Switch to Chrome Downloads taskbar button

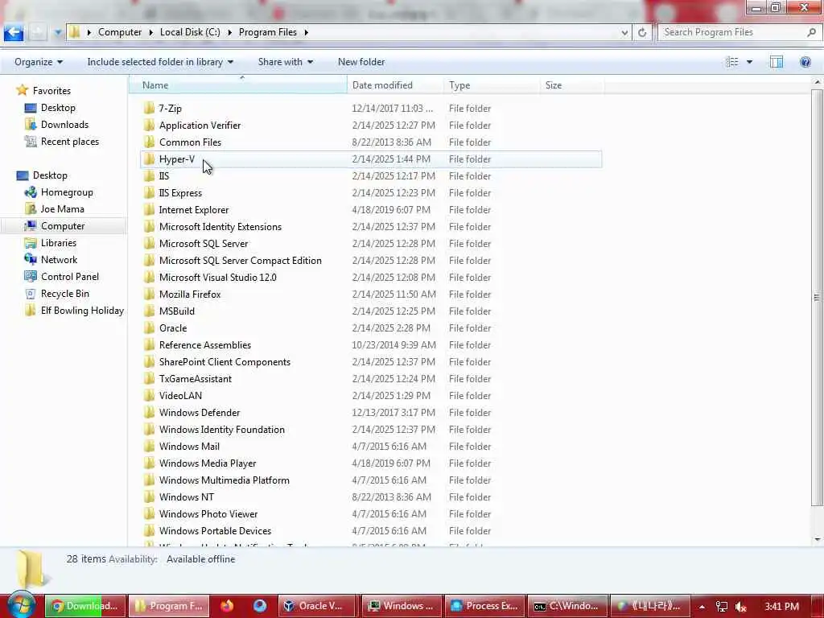point(85,606)
